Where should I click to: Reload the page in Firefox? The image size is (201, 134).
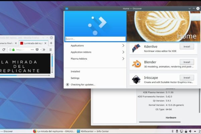(4, 50)
